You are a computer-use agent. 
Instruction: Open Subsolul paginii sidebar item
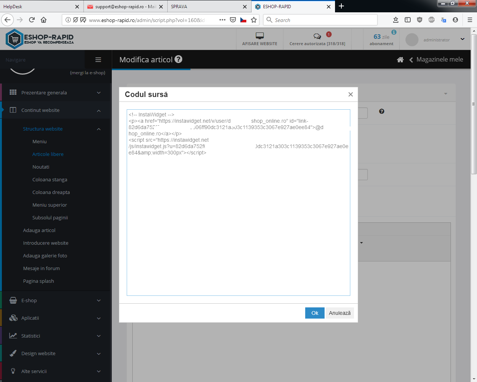50,217
